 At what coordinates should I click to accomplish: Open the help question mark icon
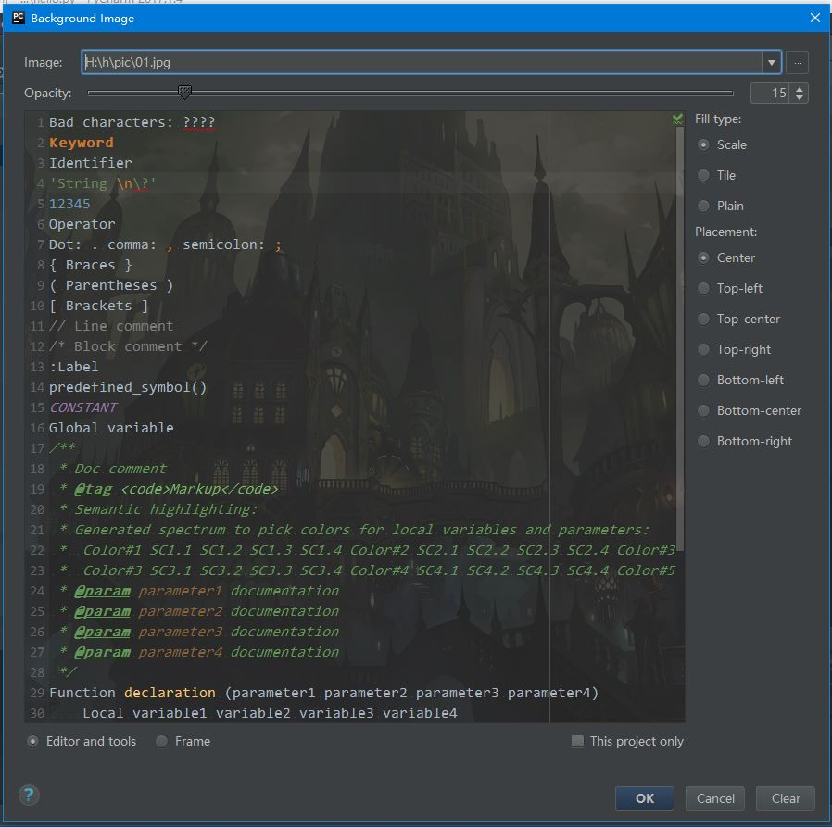29,795
